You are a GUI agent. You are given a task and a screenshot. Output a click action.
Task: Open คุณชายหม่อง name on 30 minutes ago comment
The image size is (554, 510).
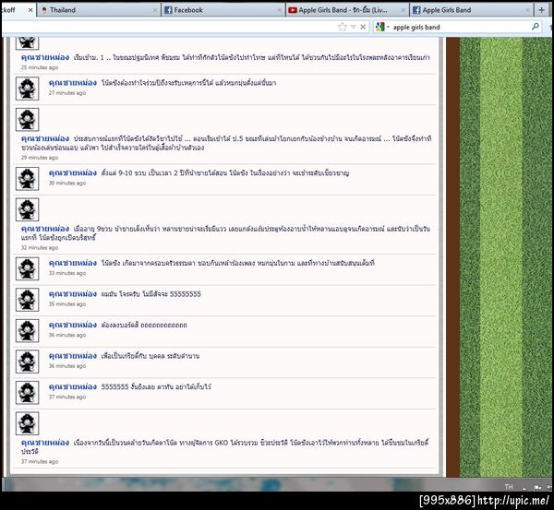pyautogui.click(x=72, y=173)
